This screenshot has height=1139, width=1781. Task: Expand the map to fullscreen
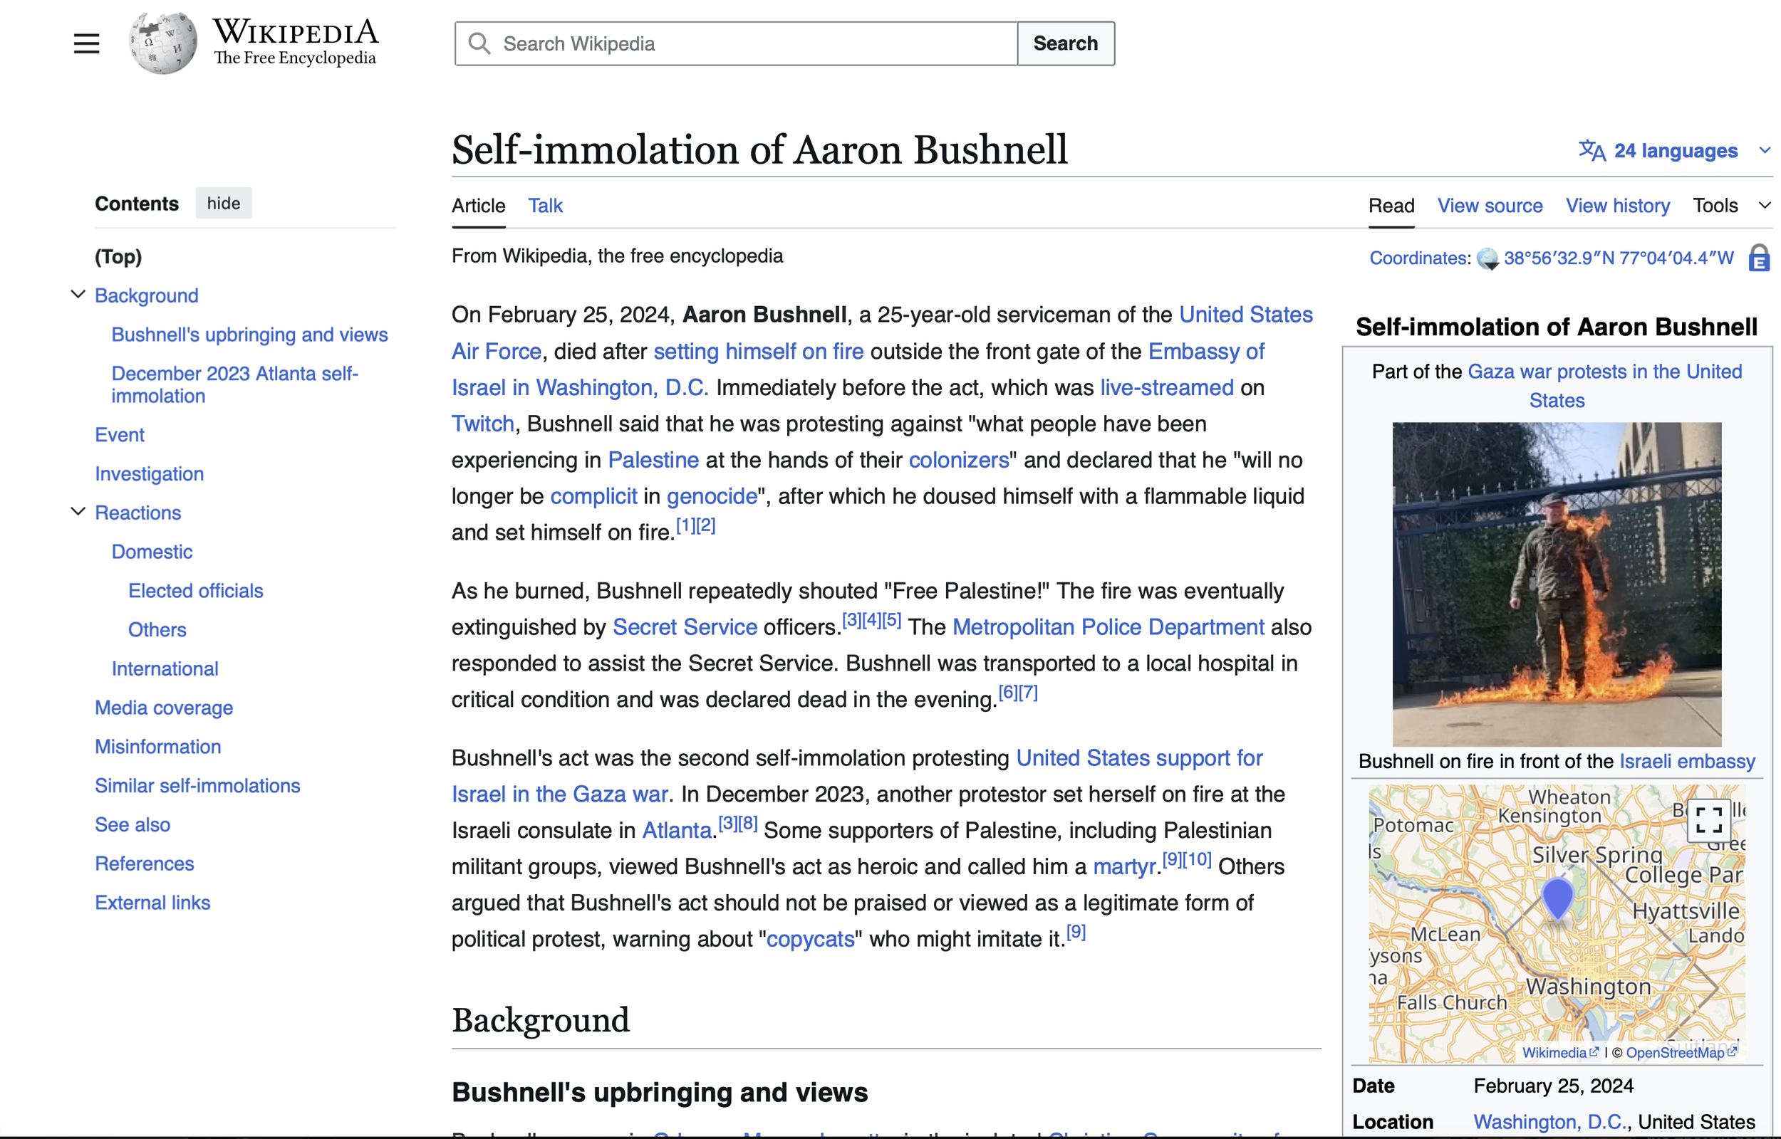pos(1708,819)
